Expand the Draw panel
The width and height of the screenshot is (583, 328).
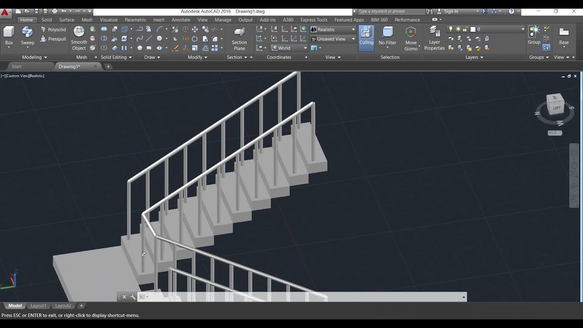tap(152, 57)
